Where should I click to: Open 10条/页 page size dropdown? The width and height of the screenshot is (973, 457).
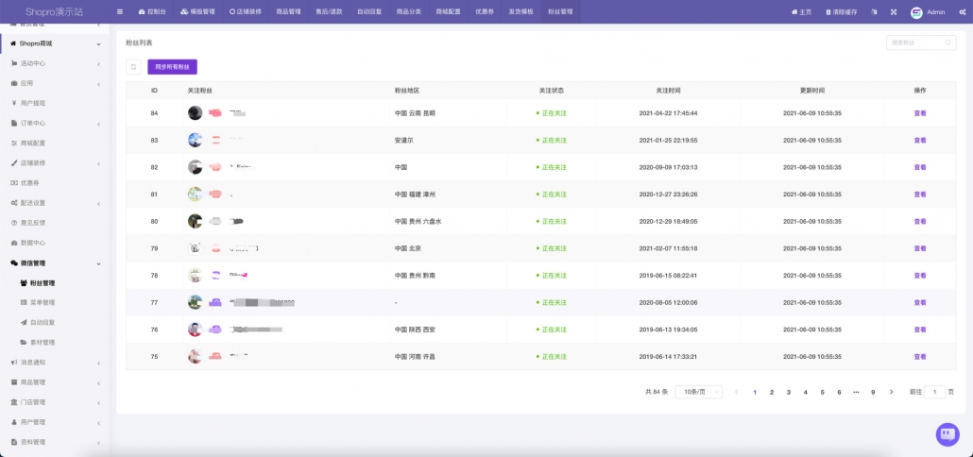(699, 392)
